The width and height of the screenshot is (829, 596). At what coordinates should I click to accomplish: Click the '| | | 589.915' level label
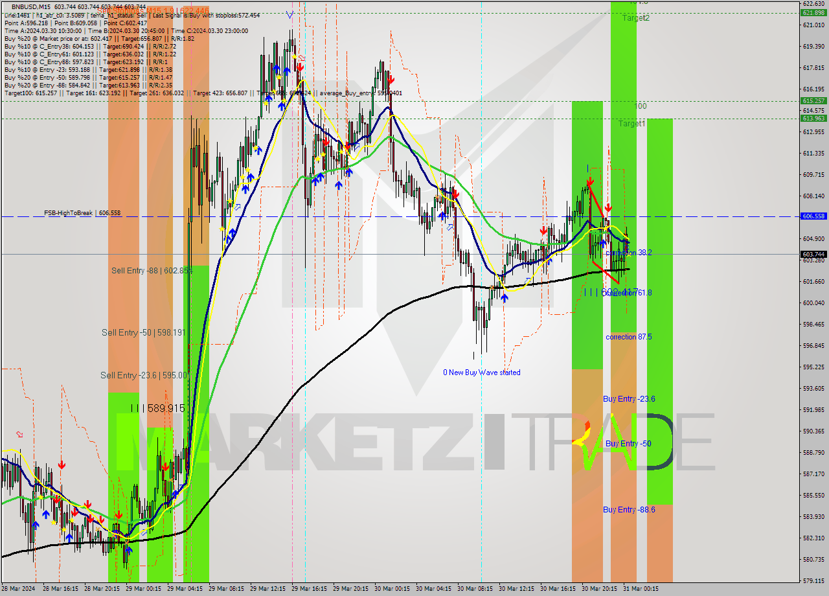click(x=157, y=408)
